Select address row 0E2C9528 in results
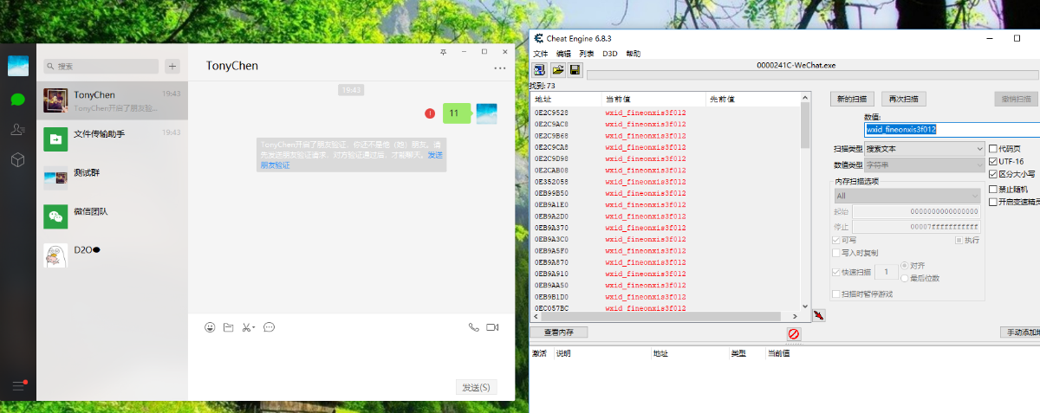Viewport: 1040px width, 413px height. [666, 113]
